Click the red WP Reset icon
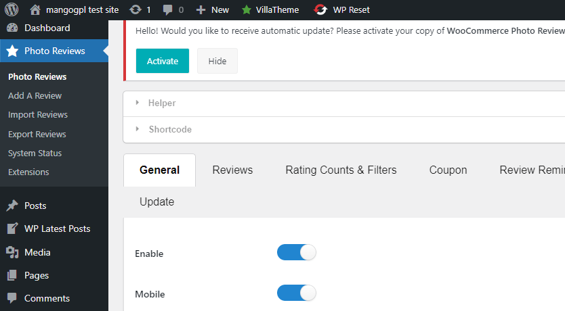This screenshot has height=311, width=565. point(320,9)
